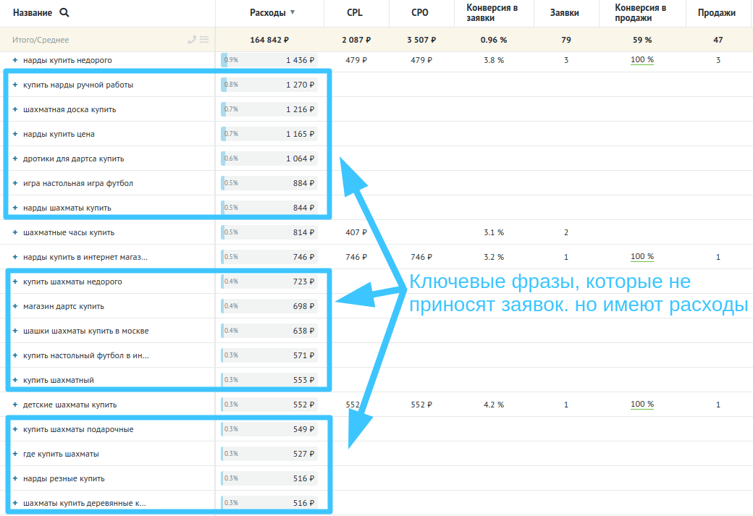Click plus icon for 'детские шахматы купить'
The image size is (753, 516).
(x=14, y=405)
